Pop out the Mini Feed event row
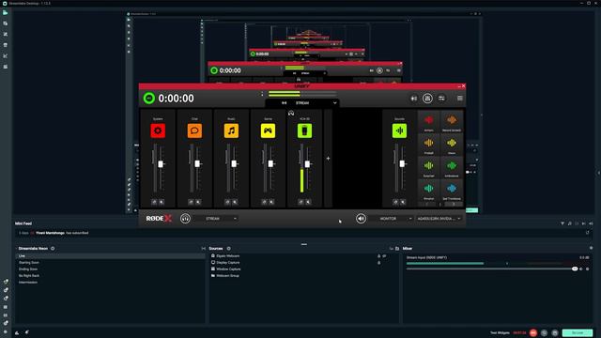This screenshot has height=338, width=601. pyautogui.click(x=587, y=233)
